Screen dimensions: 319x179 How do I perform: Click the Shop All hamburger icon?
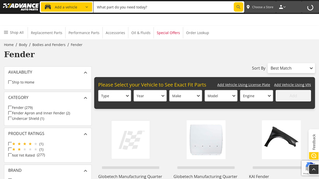coord(6,33)
